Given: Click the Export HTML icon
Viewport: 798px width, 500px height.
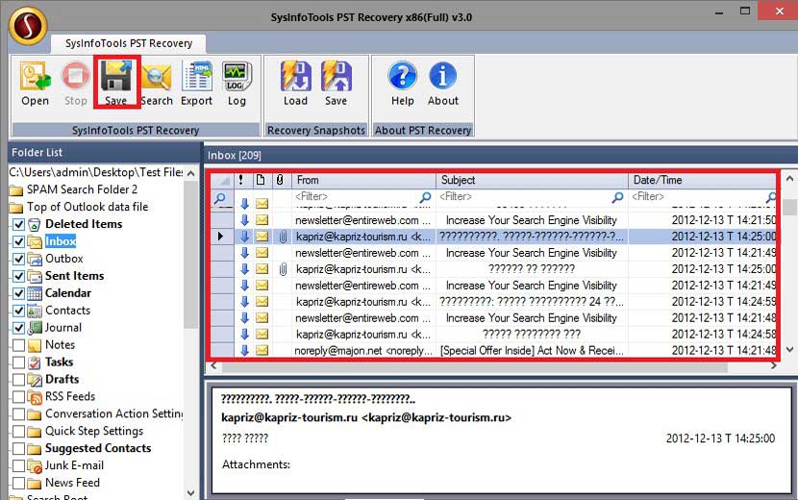Looking at the screenshot, I should click(x=196, y=84).
